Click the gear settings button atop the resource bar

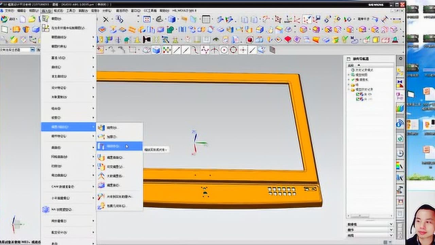point(400,59)
